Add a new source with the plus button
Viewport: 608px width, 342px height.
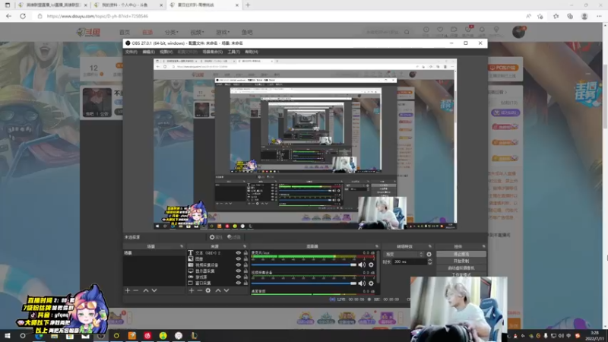point(192,290)
